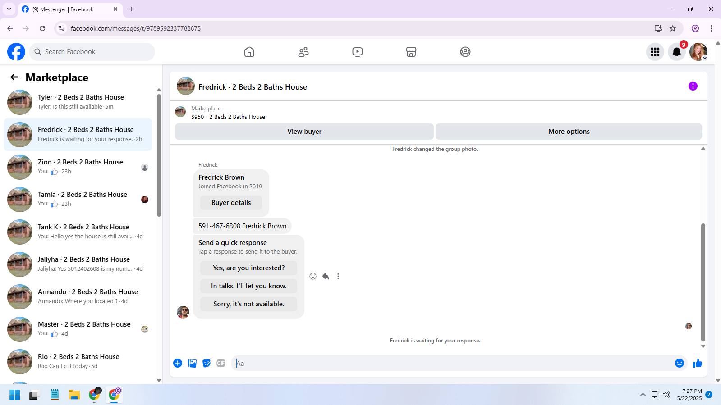721x405 pixels.
Task: Click phone number message '591-467-6808 Fredrick Brown'
Action: [243, 226]
